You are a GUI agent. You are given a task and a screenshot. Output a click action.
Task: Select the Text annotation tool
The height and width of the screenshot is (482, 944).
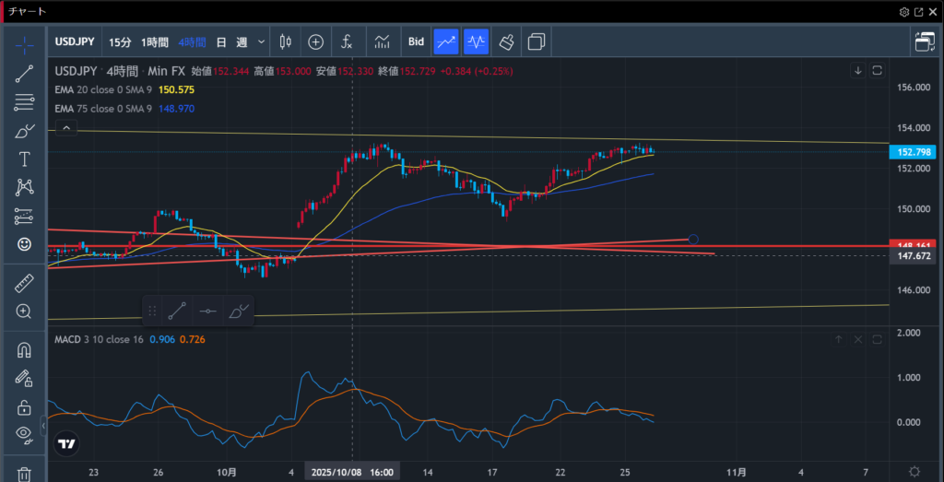(24, 159)
